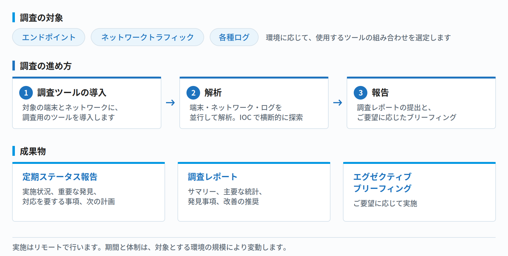508x256 pixels.
Task: Click the 各種ログ pill tag
Action: (234, 37)
